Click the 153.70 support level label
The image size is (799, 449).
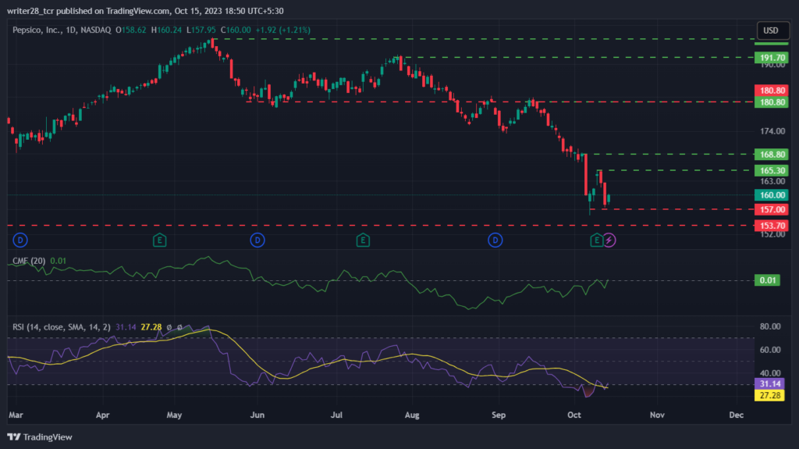click(x=772, y=226)
